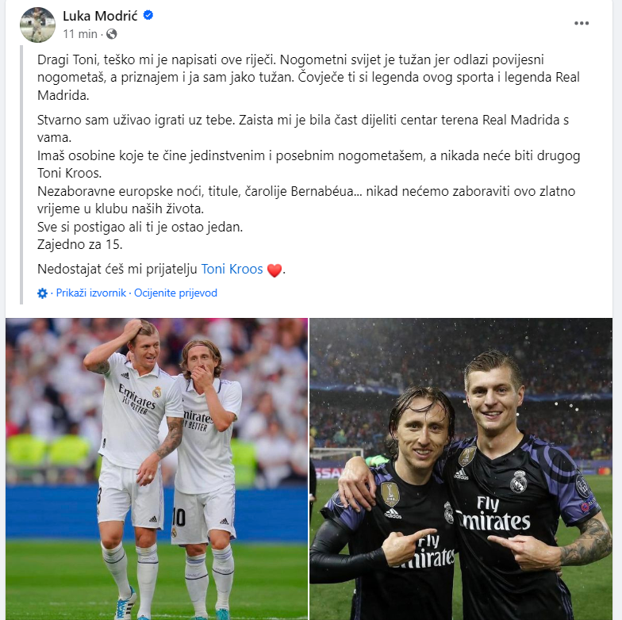The width and height of the screenshot is (622, 620).
Task: Open the Luka Modrić profile name
Action: pos(100,16)
